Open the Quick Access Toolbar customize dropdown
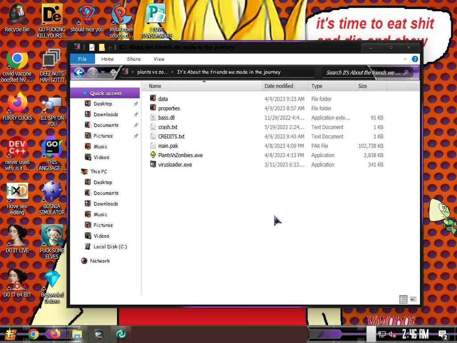The height and width of the screenshot is (343, 457). pos(110,47)
